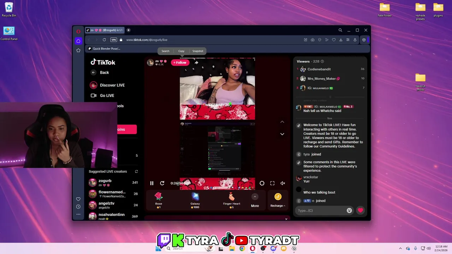Reload the page in address bar

tap(104, 40)
